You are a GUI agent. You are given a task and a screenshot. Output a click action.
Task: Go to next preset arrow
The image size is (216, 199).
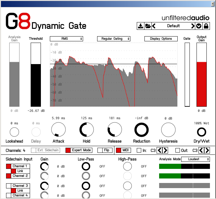pos(193,26)
